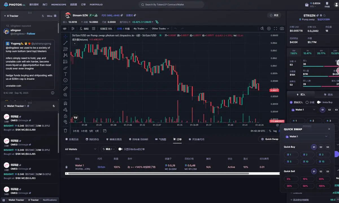
Task: Enter fullscreen chart mode
Action: click(275, 29)
